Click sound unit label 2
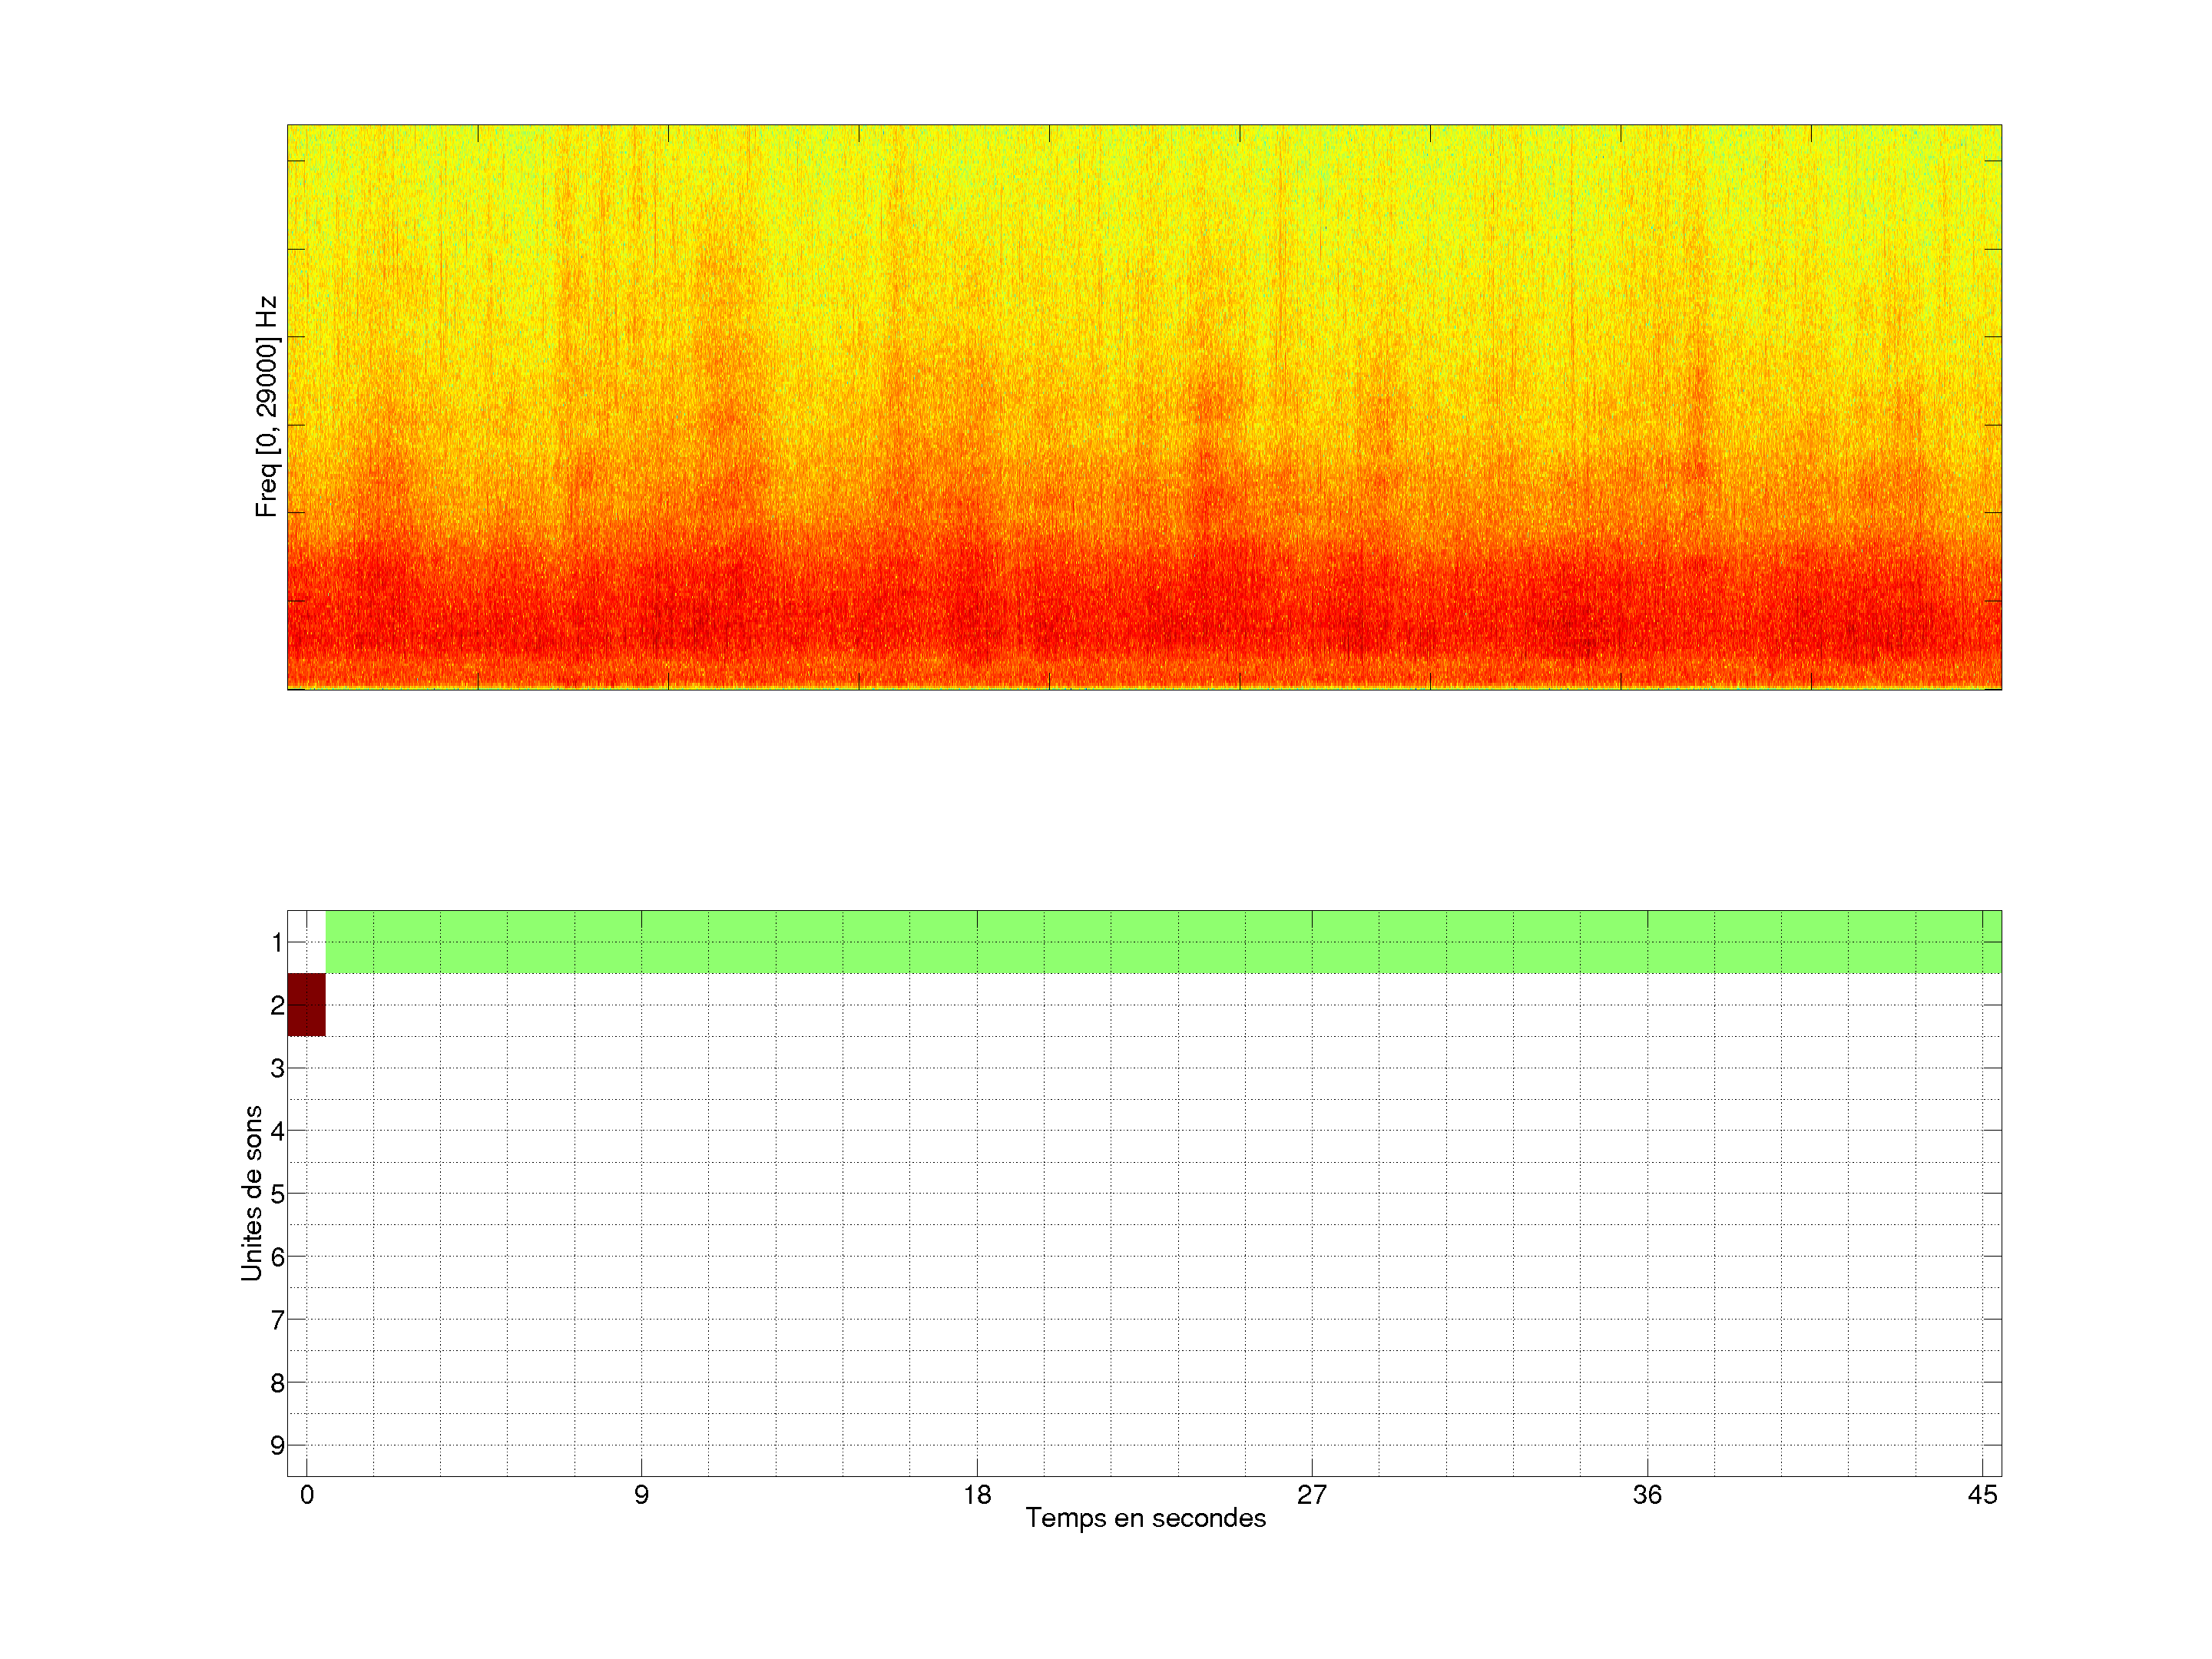The width and height of the screenshot is (2212, 1659). (277, 1005)
